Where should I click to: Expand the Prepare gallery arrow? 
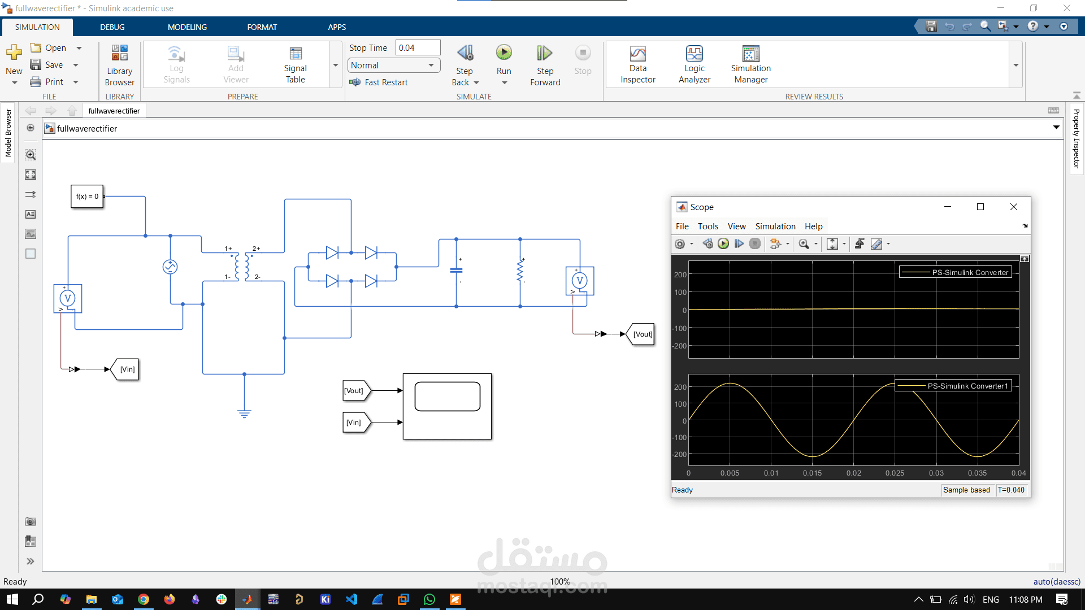coord(335,65)
